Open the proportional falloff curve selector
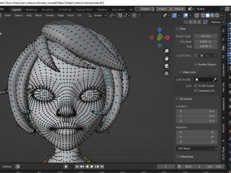This screenshot has height=173, width=231. [x=140, y=15]
